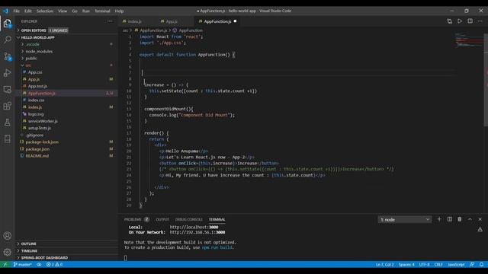Image resolution: width=488 pixels, height=274 pixels.
Task: Click the master branch in status bar
Action: [x=22, y=264]
